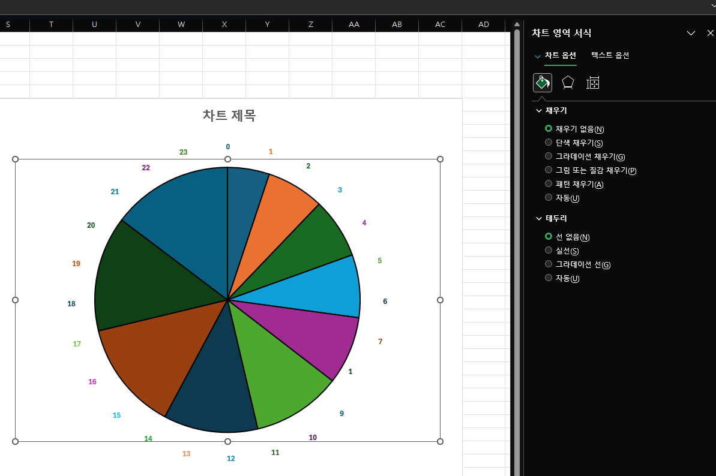Select 자동(U) under 테두리
This screenshot has height=476, width=716.
[562, 278]
